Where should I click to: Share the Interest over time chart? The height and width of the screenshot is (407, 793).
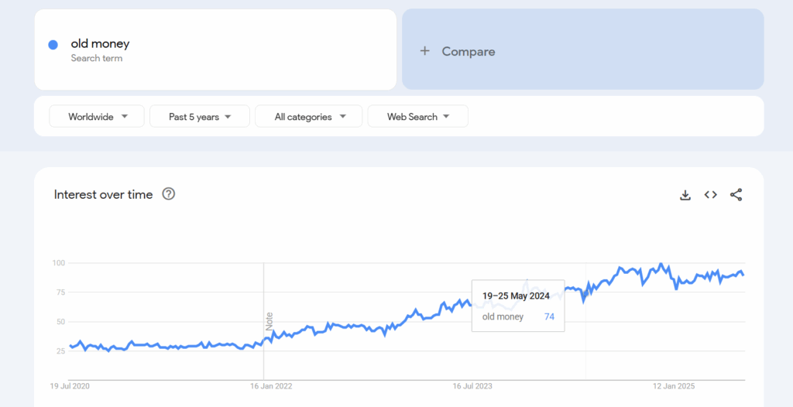(736, 195)
